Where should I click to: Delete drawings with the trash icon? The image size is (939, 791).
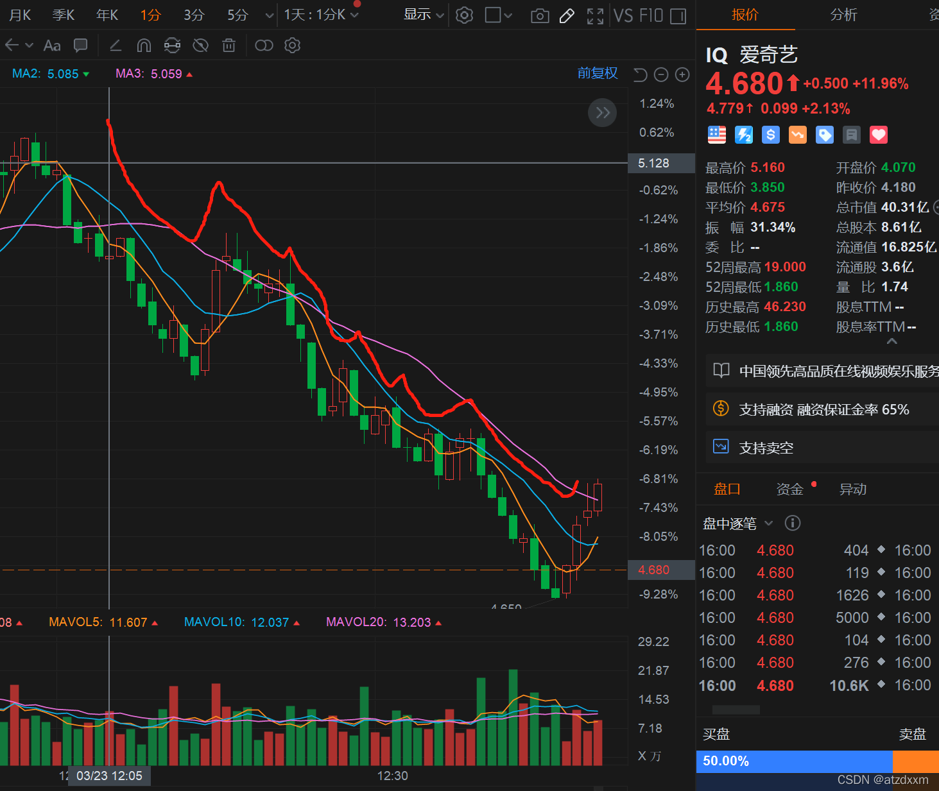[228, 45]
